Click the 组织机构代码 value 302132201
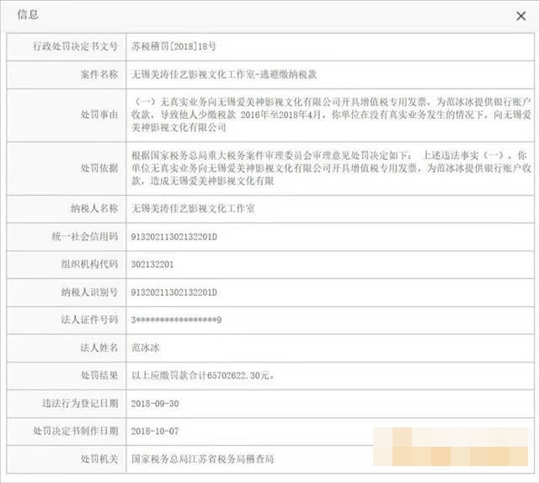Image resolution: width=539 pixels, height=483 pixels. pos(152,264)
